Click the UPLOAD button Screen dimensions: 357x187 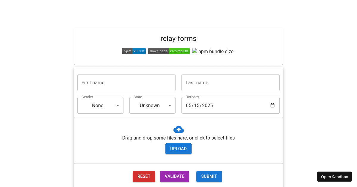click(x=178, y=149)
